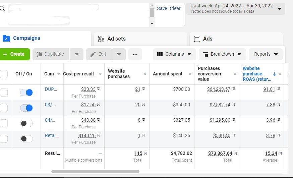Turn off the DUP campaign toggle
Image resolution: width=293 pixels, height=178 pixels.
click(x=26, y=93)
